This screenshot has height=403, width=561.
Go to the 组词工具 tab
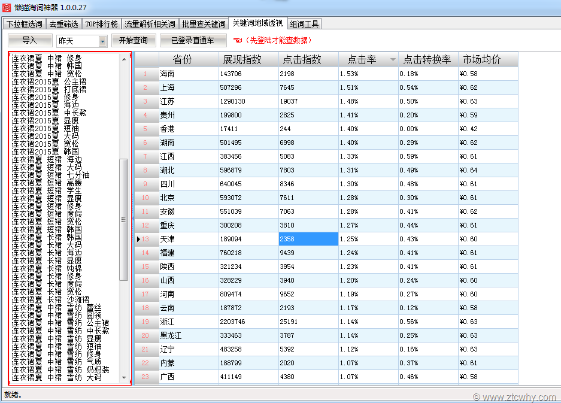coord(304,24)
